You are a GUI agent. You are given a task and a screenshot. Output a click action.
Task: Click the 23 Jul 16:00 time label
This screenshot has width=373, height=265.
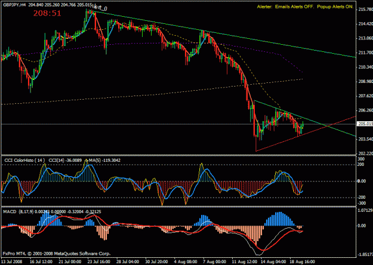pyautogui.click(x=98, y=261)
